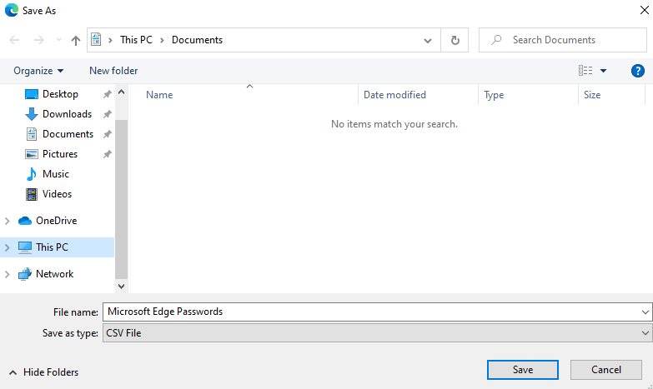
Task: Click the Save button
Action: 523,370
